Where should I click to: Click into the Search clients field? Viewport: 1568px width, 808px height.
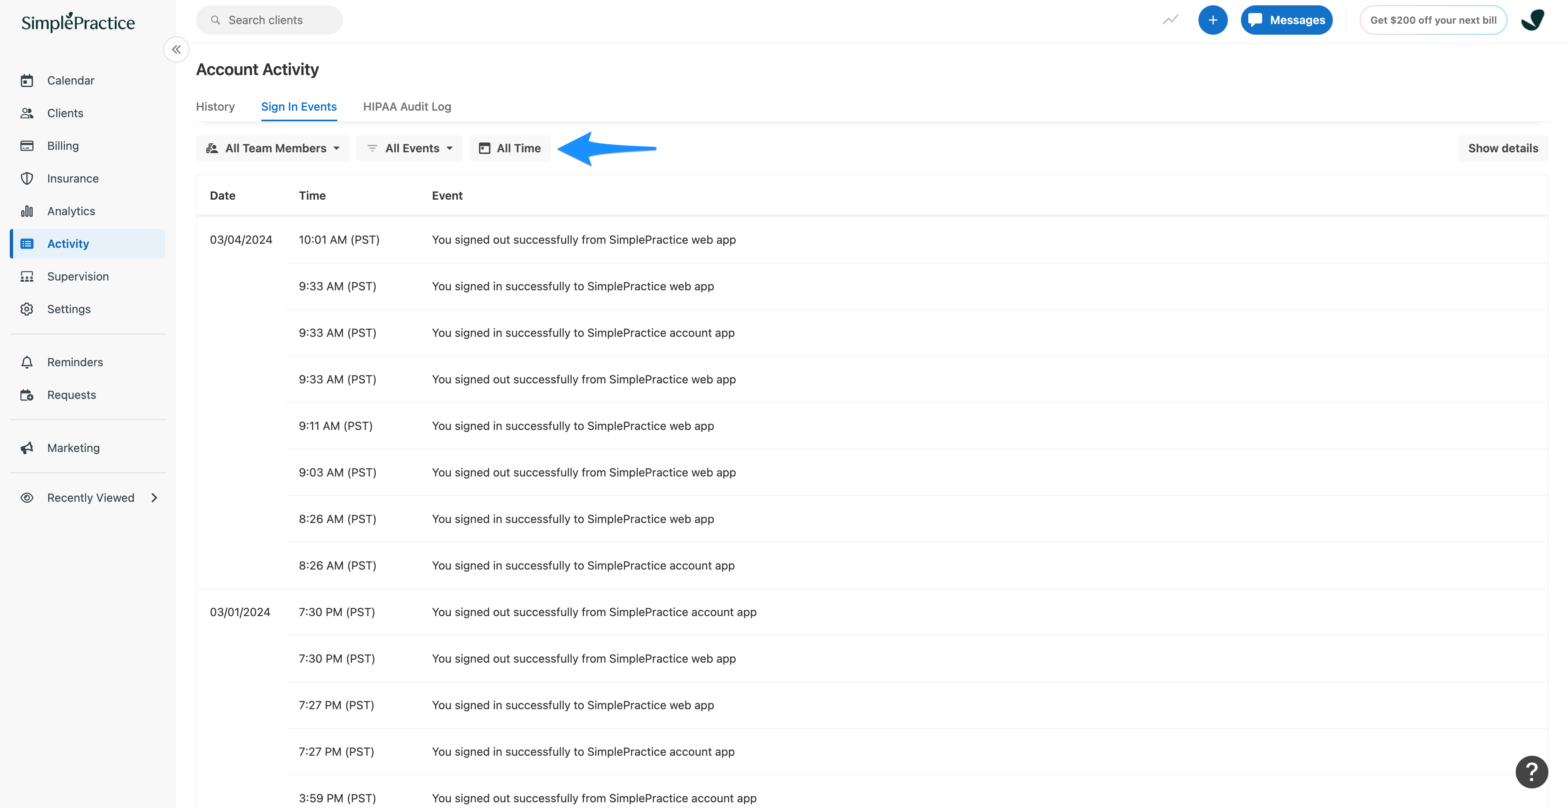point(269,20)
